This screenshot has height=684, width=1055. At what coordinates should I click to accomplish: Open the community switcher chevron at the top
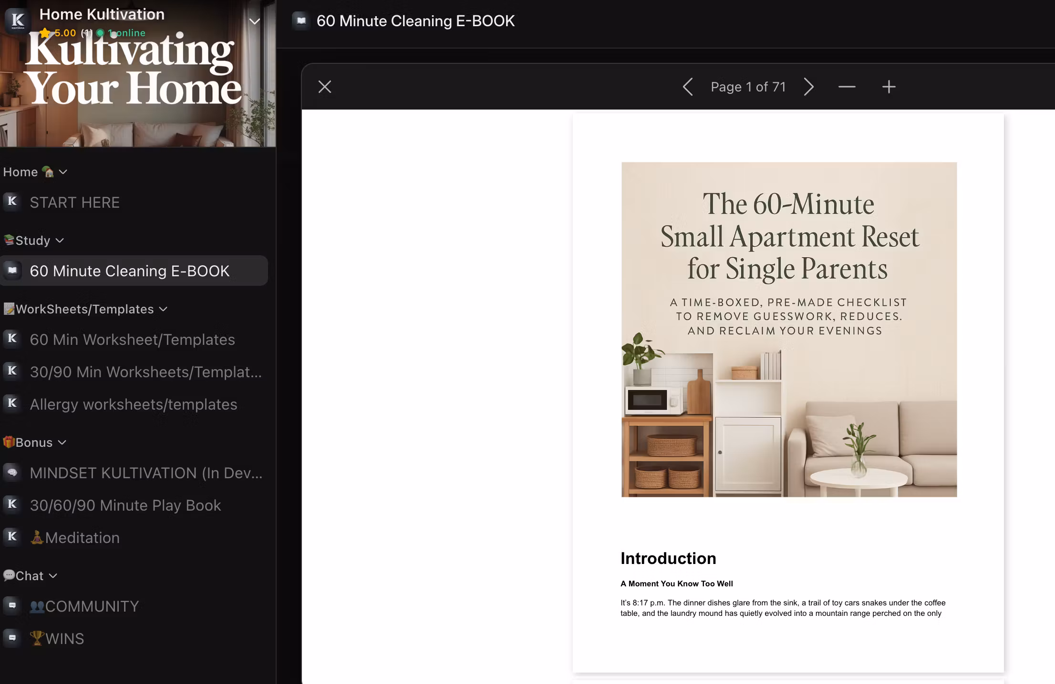[x=254, y=21]
